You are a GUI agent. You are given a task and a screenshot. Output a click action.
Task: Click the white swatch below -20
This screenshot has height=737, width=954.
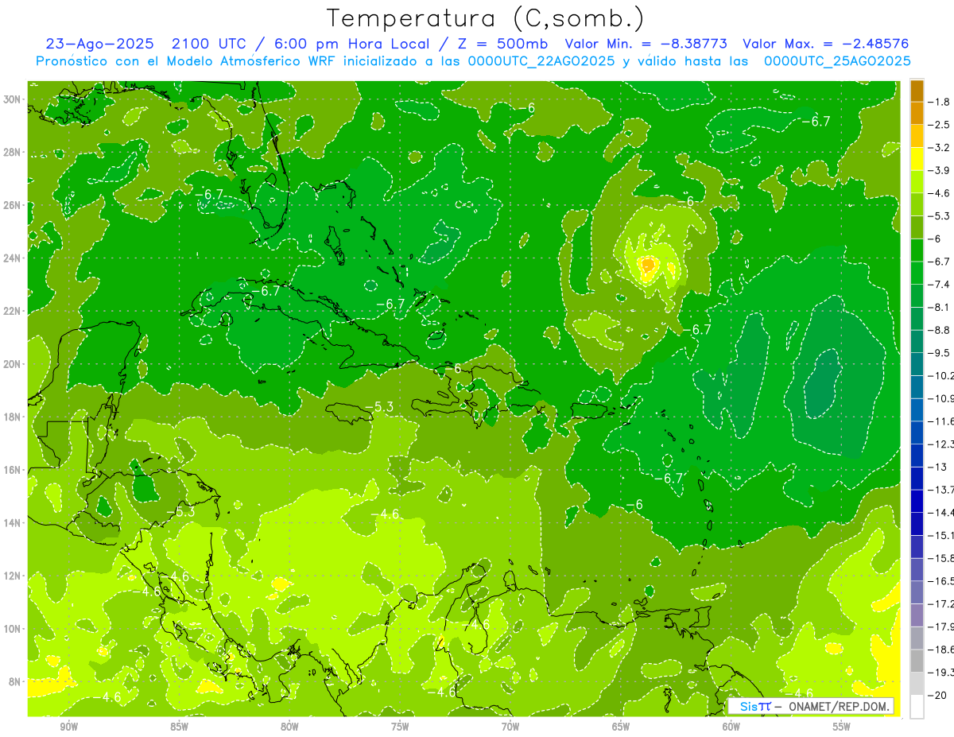pos(917,707)
